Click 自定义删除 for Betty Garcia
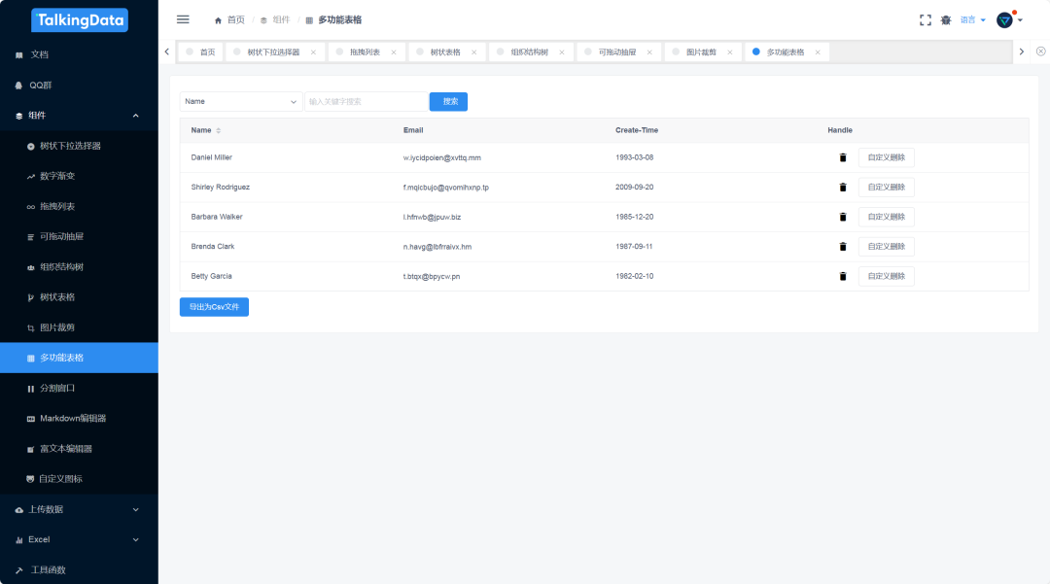The height and width of the screenshot is (584, 1050). tap(886, 276)
